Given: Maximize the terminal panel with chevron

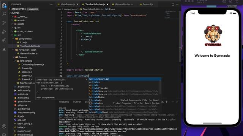Looking at the screenshot, I should (173, 102).
